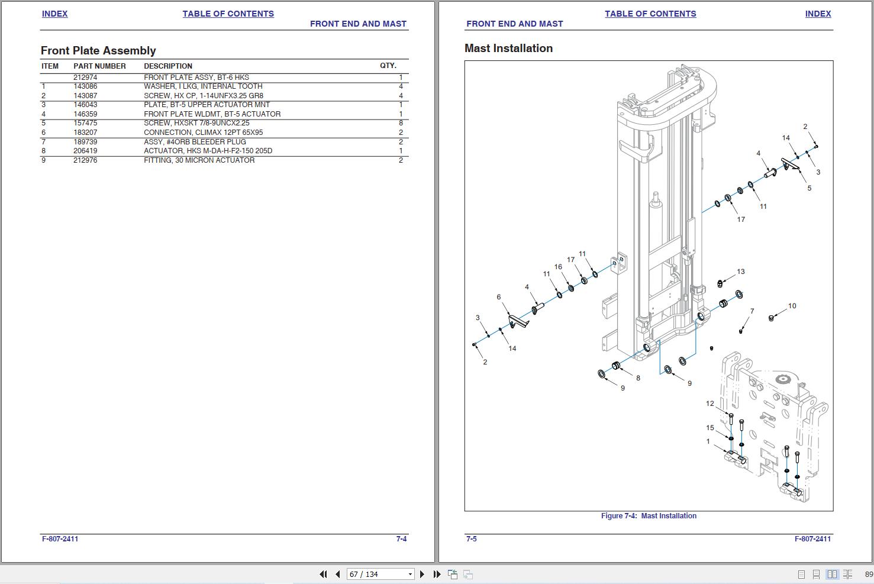Image resolution: width=874 pixels, height=584 pixels.
Task: Select description ASSY, #4ORB BLEEDER PLUG
Action: [195, 142]
